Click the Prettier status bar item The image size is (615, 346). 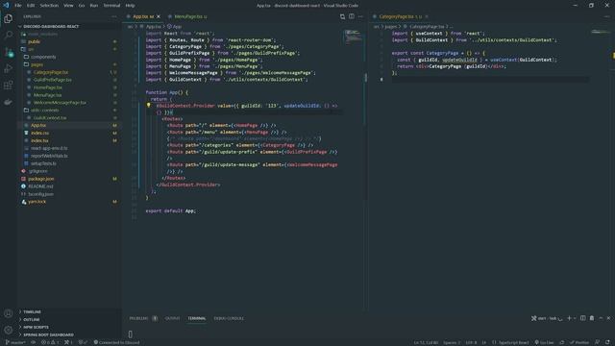579,342
